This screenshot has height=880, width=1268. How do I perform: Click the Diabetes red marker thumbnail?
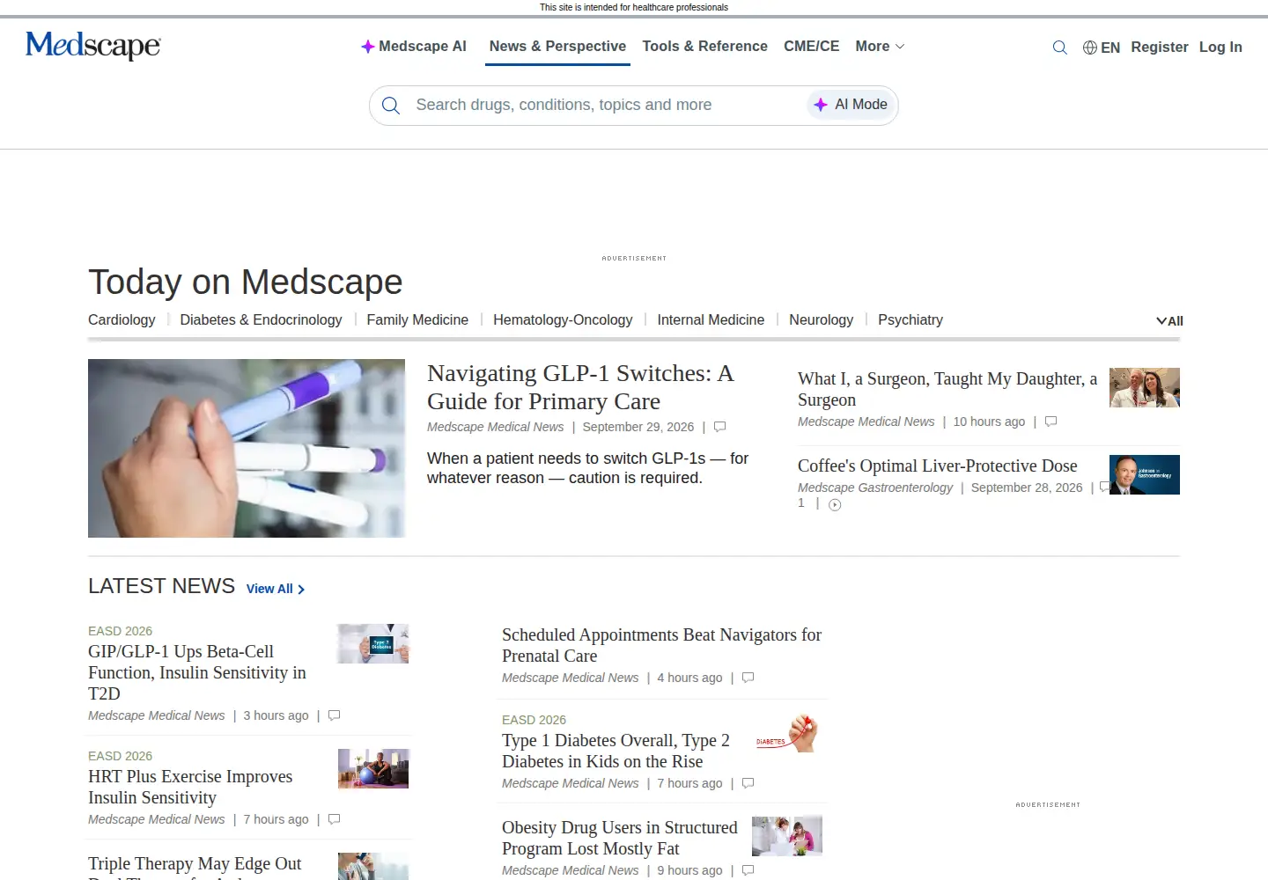(x=787, y=733)
